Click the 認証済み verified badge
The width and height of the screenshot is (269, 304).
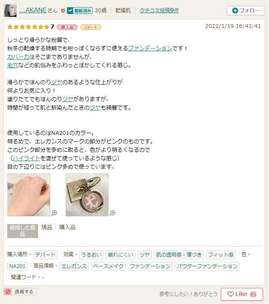point(80,11)
